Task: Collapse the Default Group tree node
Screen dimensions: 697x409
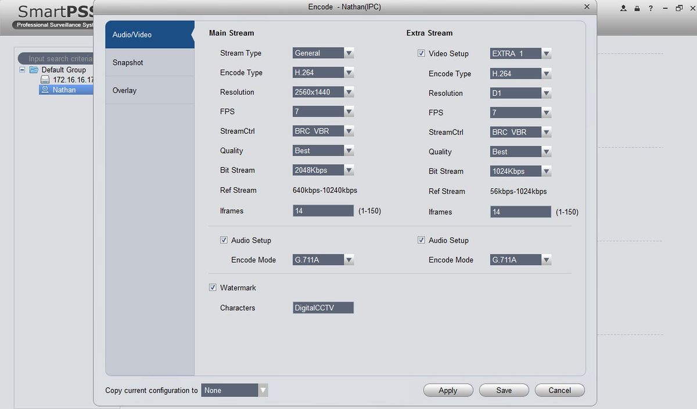Action: tap(22, 70)
